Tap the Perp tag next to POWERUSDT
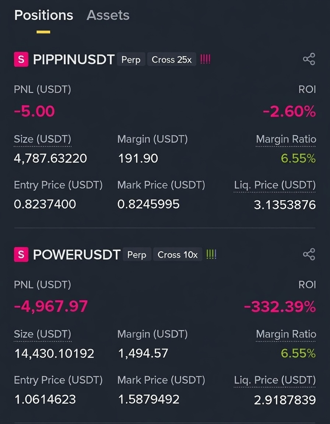The height and width of the screenshot is (424, 330). pyautogui.click(x=137, y=254)
